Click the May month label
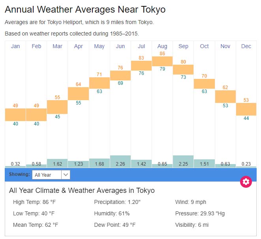 coord(100,47)
